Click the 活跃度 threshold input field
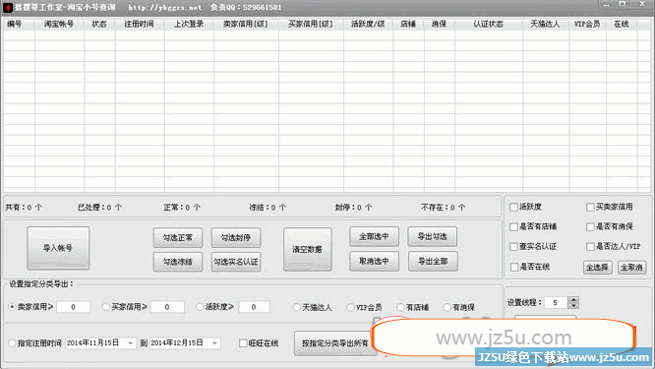 pos(254,307)
